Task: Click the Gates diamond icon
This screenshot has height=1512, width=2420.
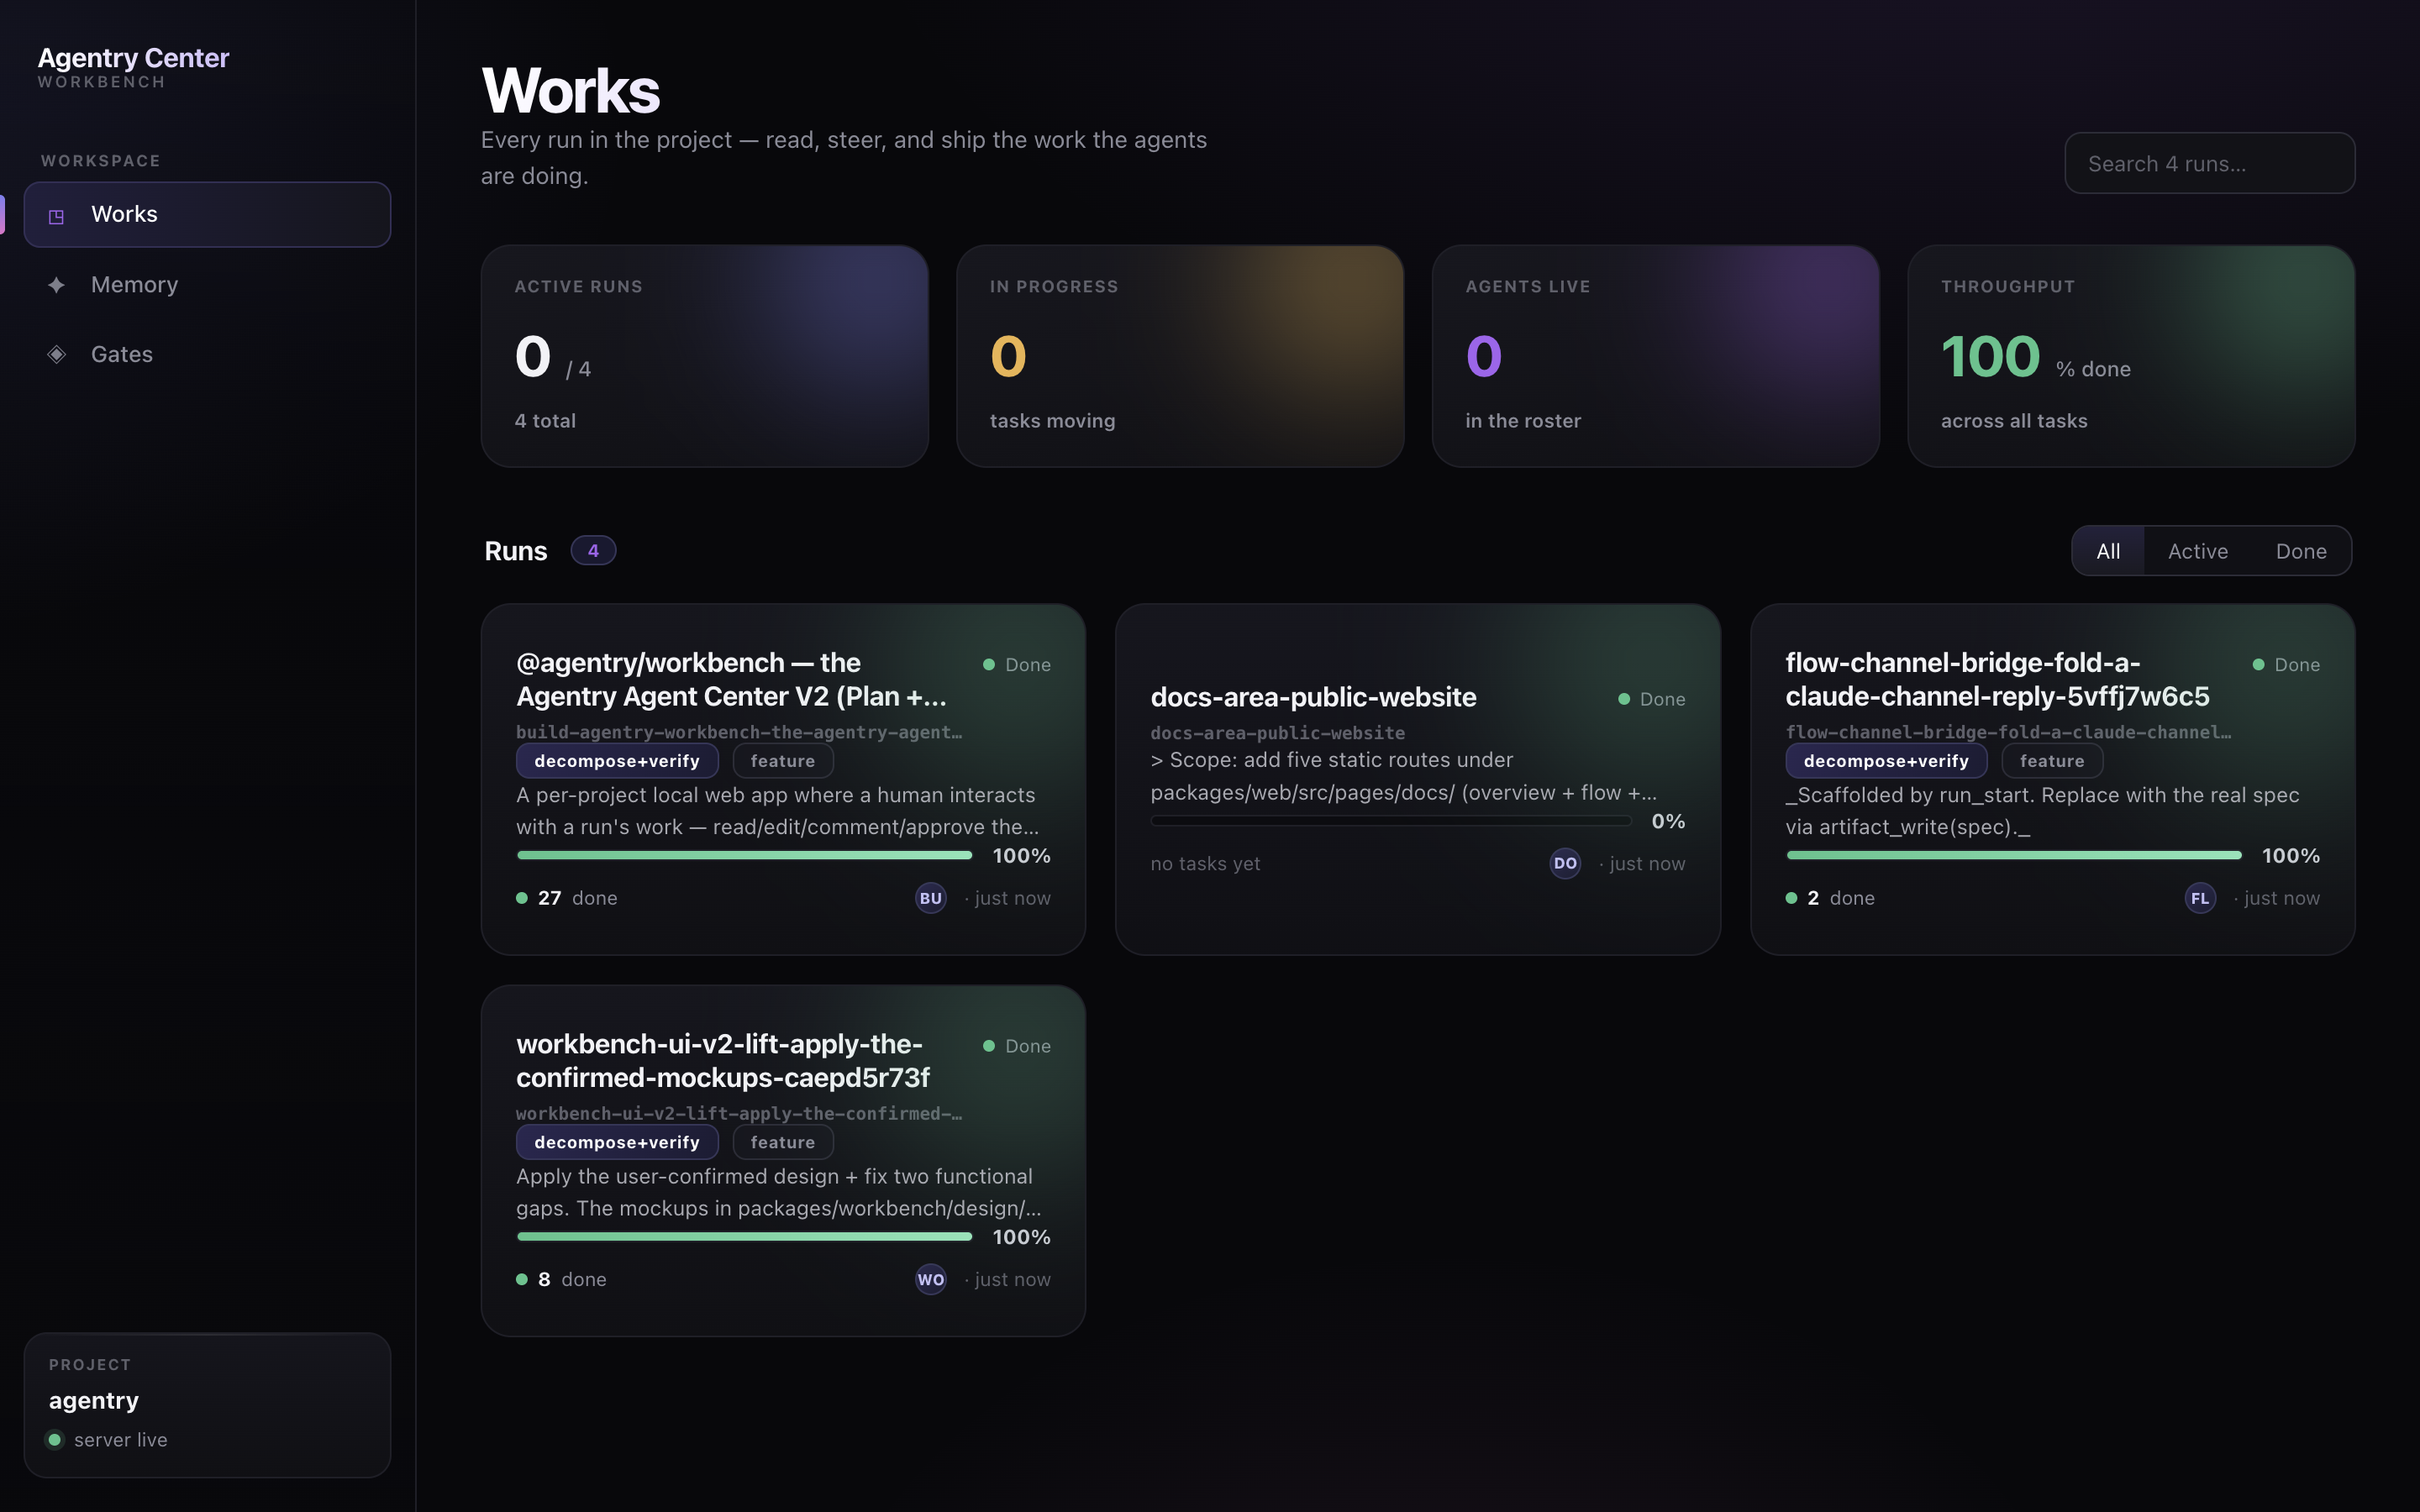Action: coord(57,354)
